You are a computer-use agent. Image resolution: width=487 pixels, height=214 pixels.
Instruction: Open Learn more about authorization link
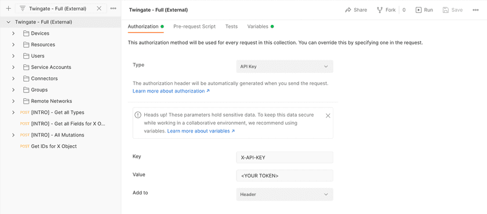(x=171, y=91)
